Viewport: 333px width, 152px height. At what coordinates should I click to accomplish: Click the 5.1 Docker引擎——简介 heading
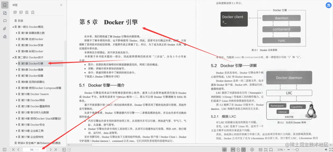(102, 85)
